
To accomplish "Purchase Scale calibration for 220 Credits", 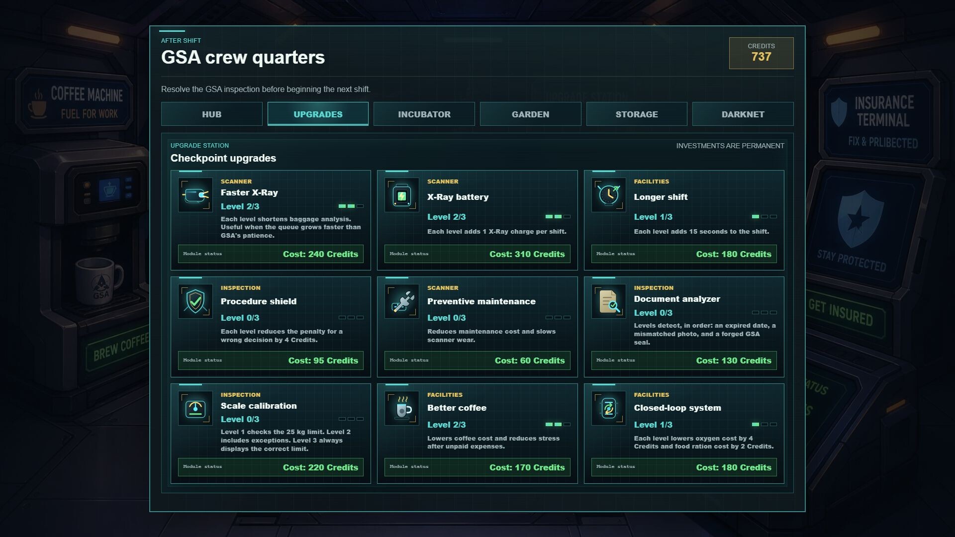I will click(x=271, y=467).
